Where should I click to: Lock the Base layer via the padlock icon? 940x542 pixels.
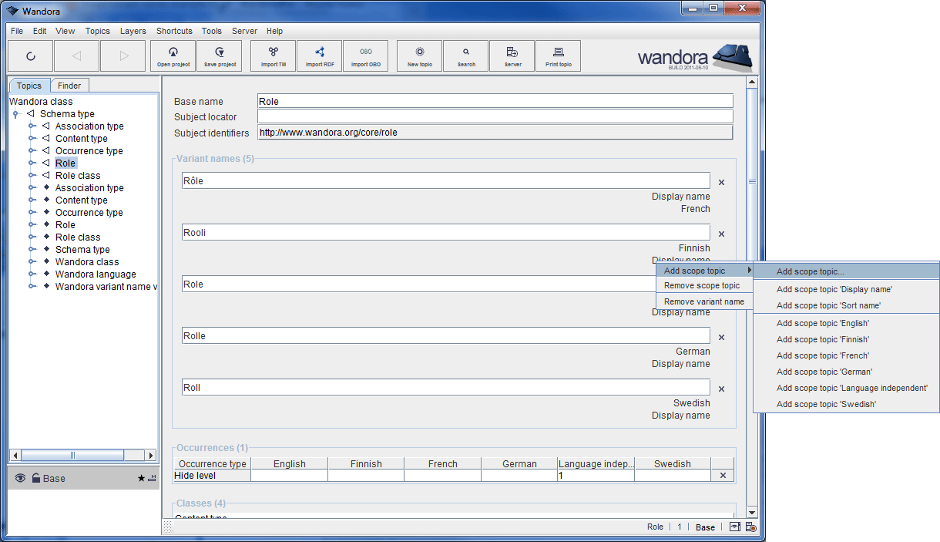click(37, 478)
